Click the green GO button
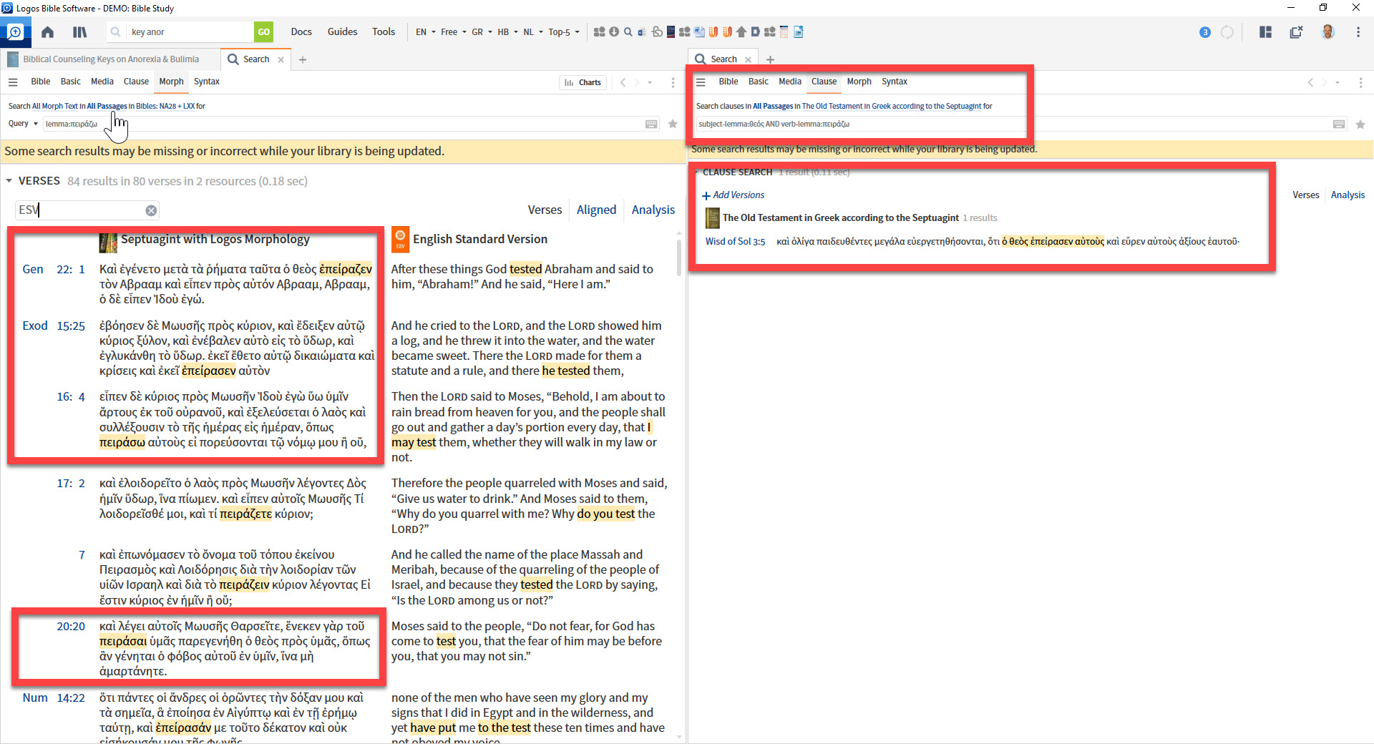The image size is (1374, 744). tap(264, 32)
